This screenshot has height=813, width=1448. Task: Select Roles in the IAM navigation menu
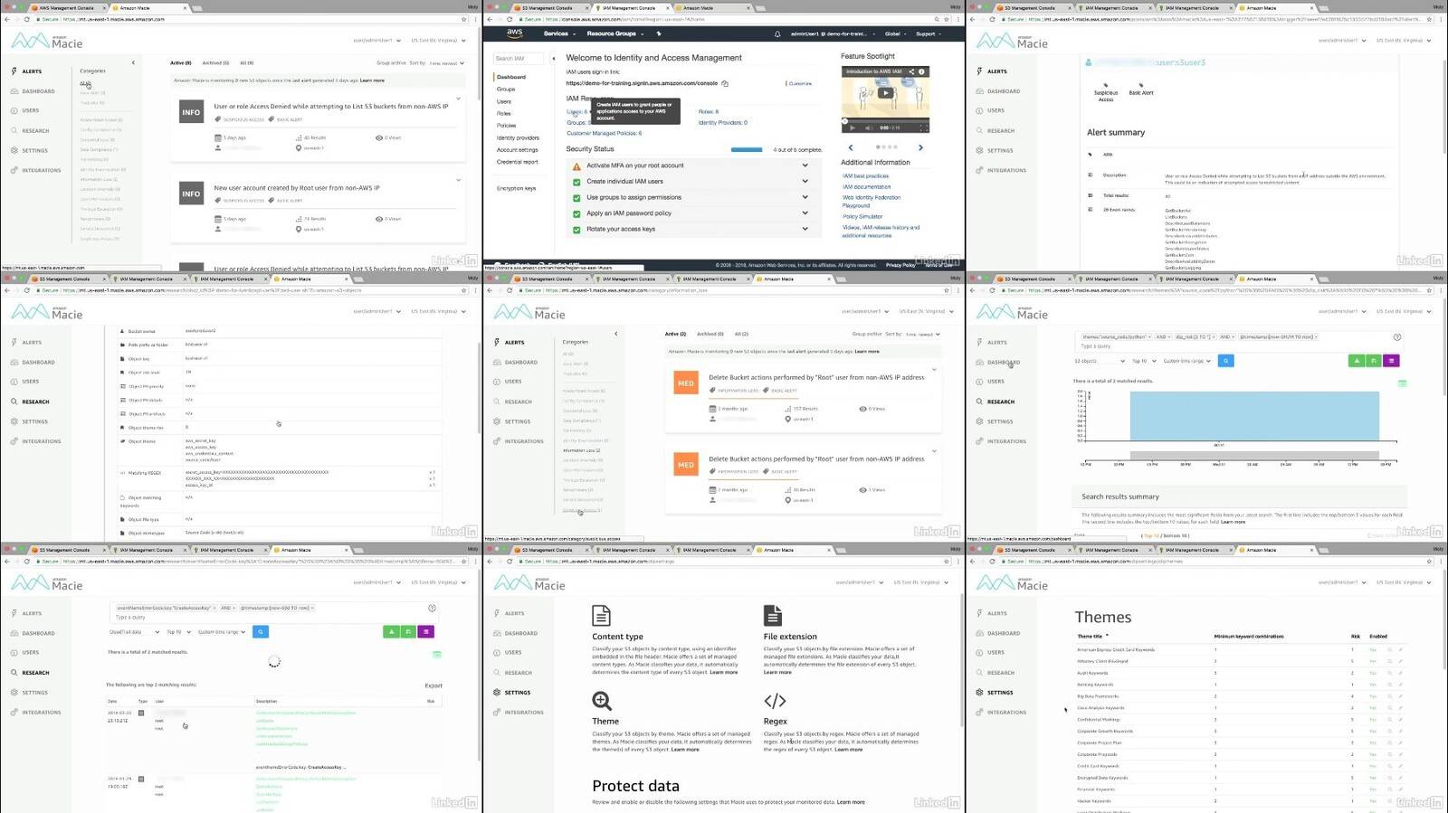[504, 114]
